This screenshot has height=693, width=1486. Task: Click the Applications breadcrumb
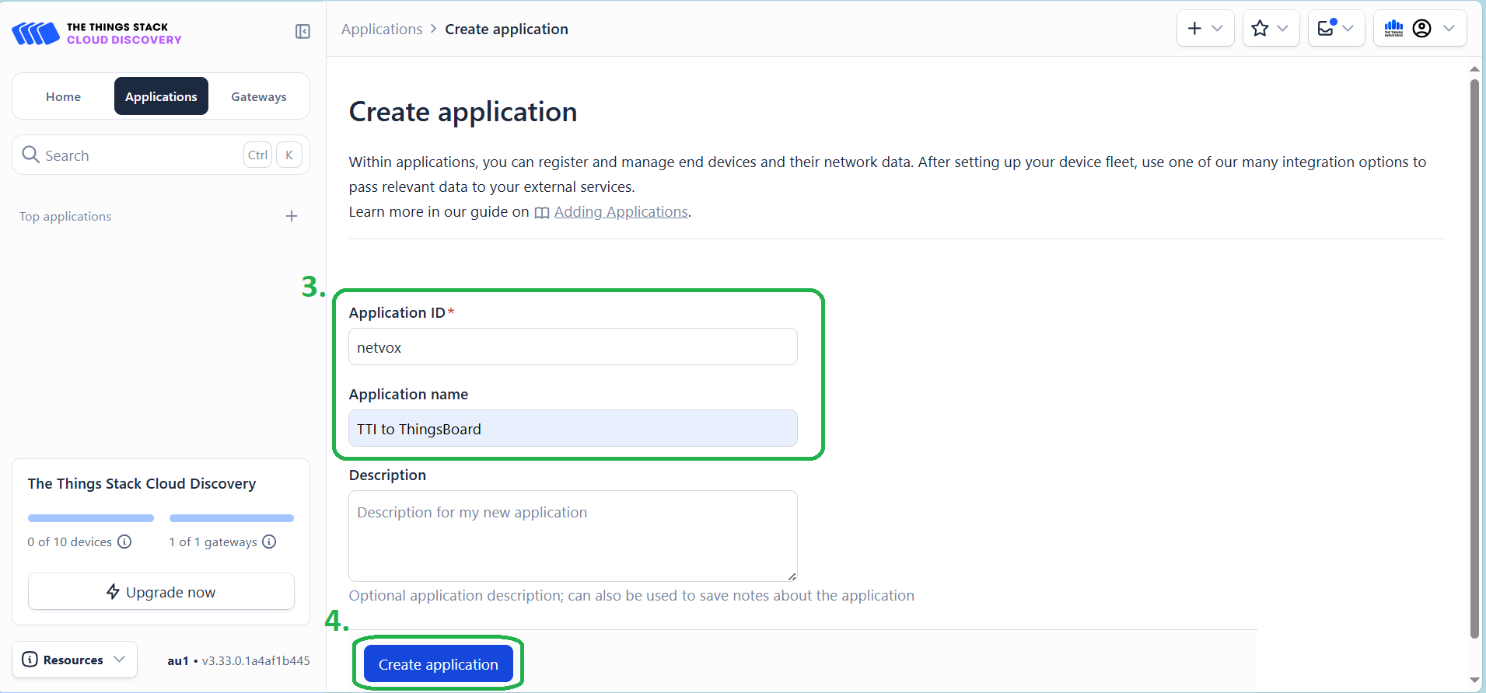pos(382,29)
